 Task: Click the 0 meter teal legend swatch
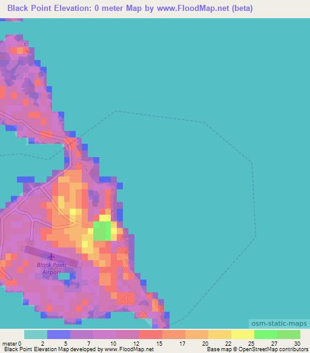pos(36,334)
